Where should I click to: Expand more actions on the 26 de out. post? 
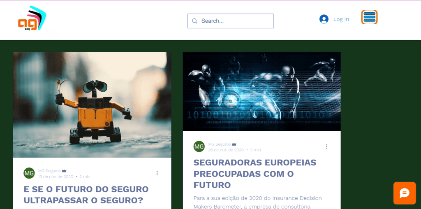(x=327, y=146)
